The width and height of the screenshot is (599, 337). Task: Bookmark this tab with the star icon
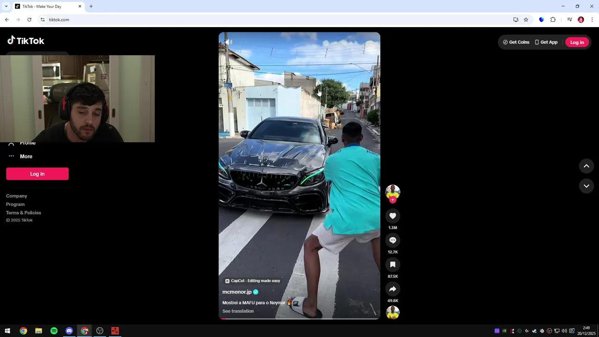[x=526, y=20]
